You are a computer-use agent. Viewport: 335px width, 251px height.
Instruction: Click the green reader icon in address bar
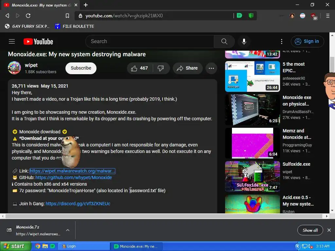click(239, 15)
